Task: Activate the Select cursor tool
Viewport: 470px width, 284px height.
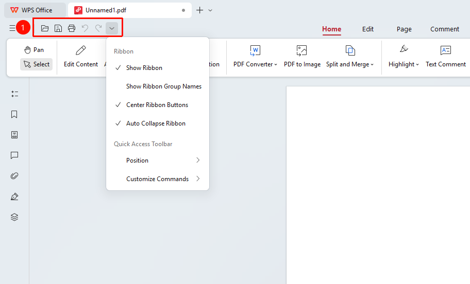Action: click(36, 64)
